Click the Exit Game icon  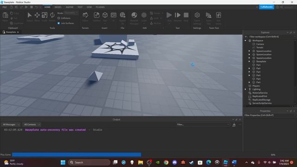219,15
